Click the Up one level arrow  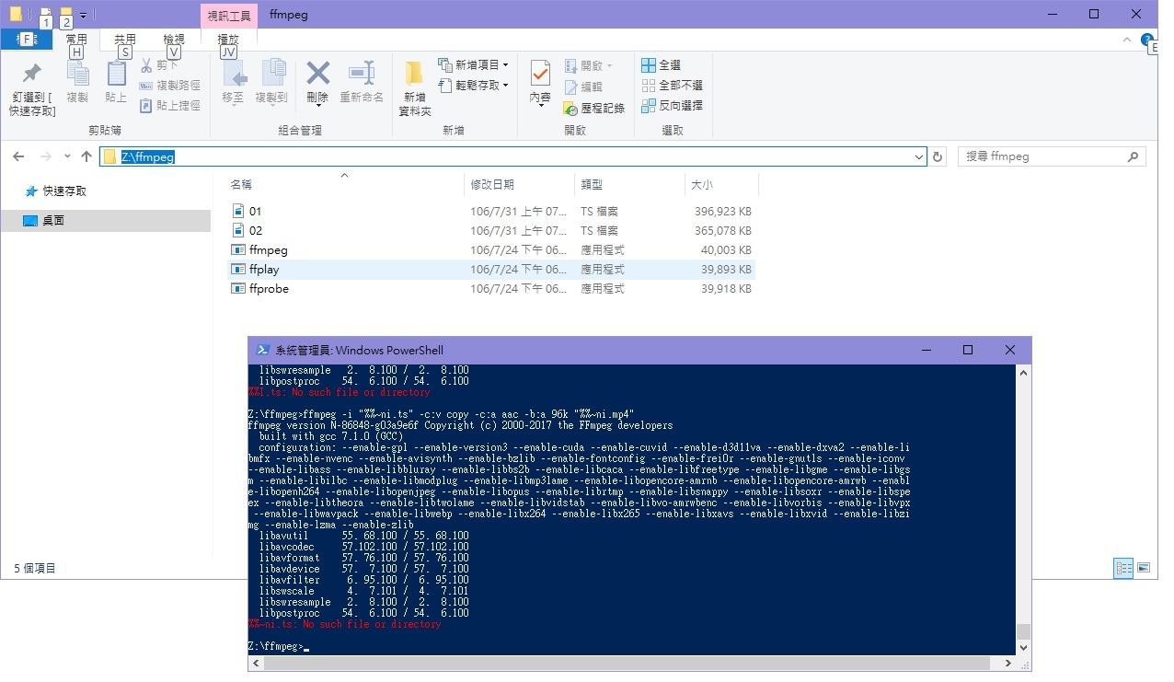(x=86, y=156)
